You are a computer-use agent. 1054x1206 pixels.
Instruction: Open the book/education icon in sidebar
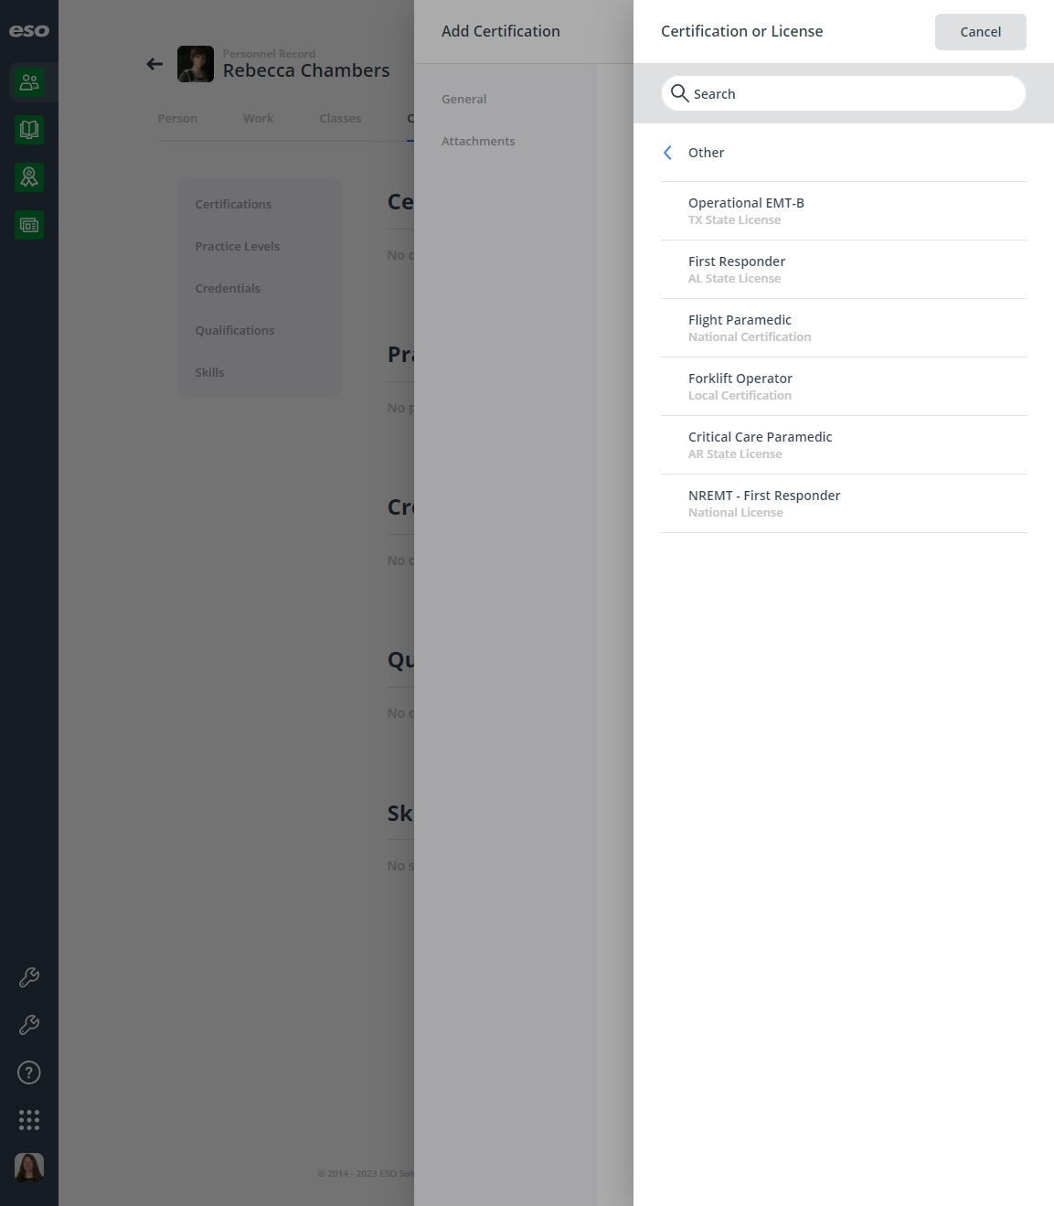pos(29,130)
